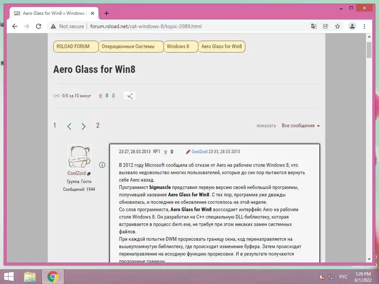Click the Сообщений: 1944 text

coord(79,189)
